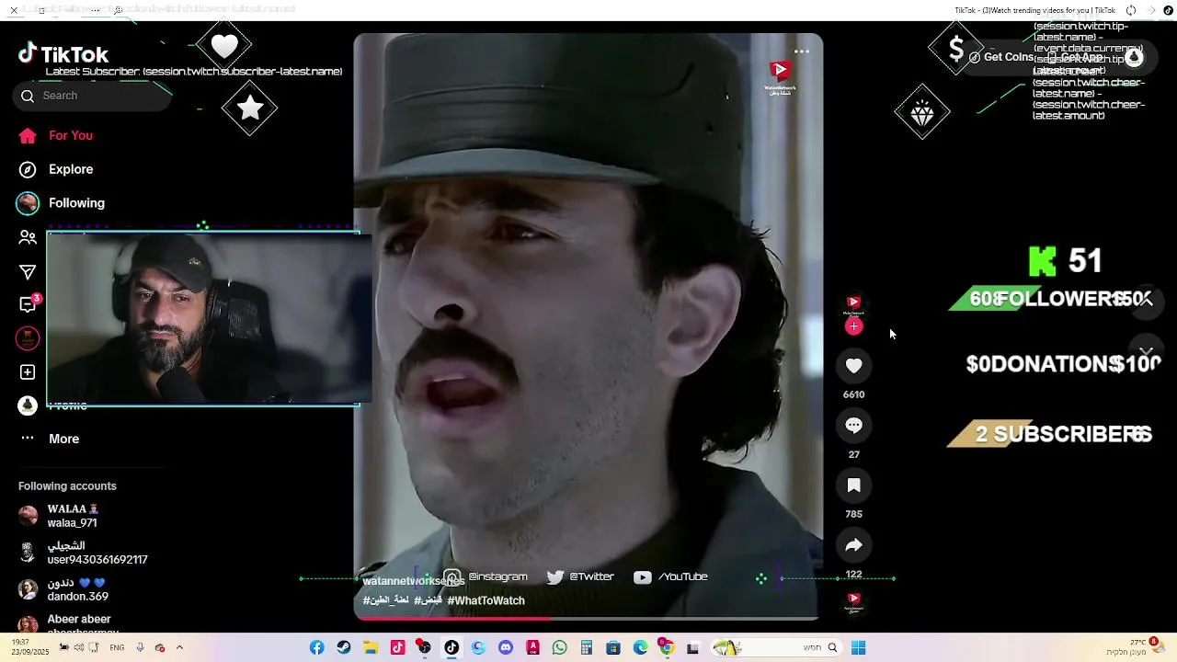Open WhatsApp from the taskbar
This screenshot has width=1177, height=662.
coord(560,648)
